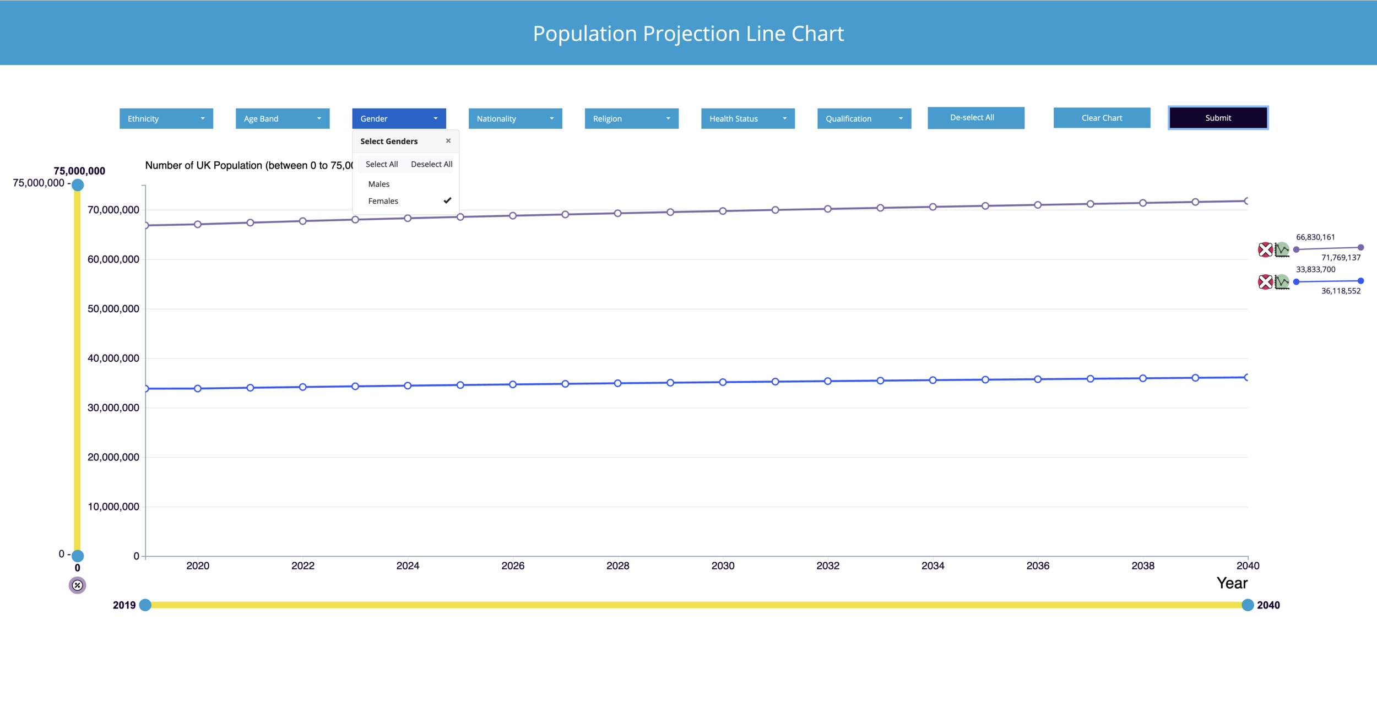Click Select All in the Genders popup
Viewport: 1377px width, 712px height.
coord(382,164)
